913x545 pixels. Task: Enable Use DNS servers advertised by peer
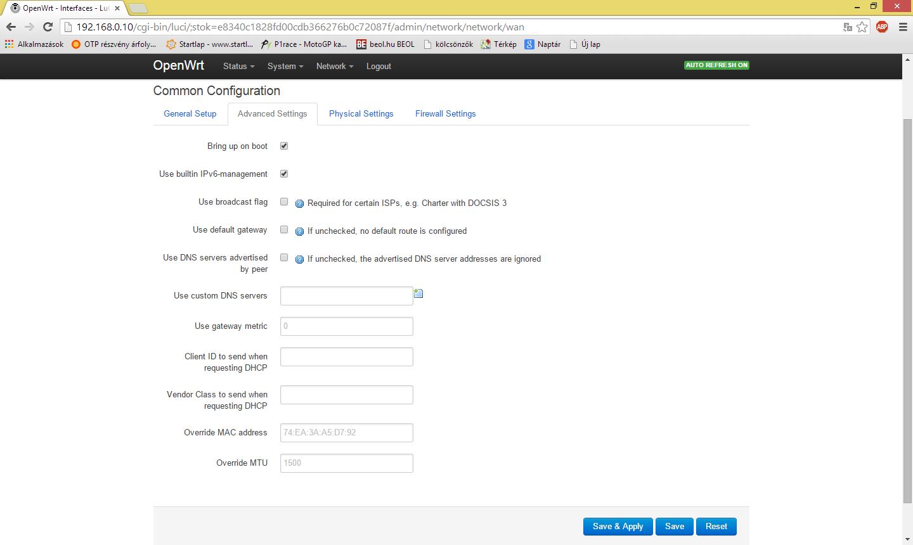284,257
